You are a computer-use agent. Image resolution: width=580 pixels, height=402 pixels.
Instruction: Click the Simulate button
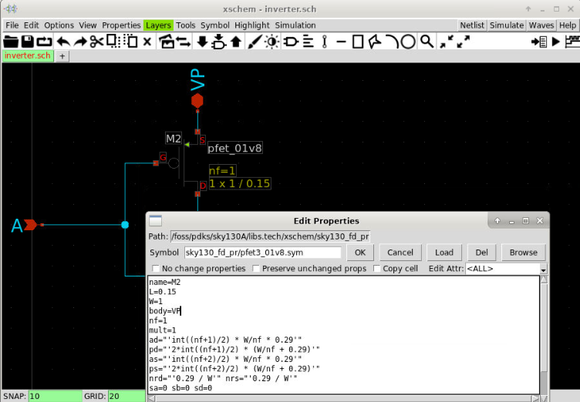point(507,25)
